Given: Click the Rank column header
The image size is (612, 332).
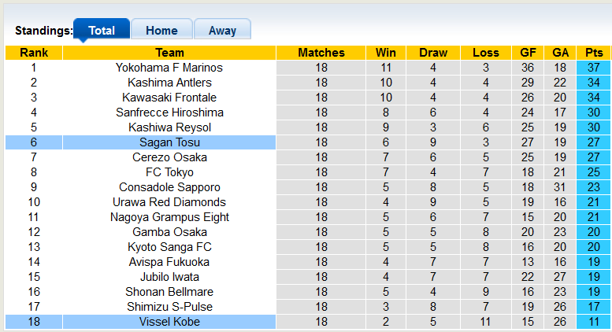Looking at the screenshot, I should 34,53.
